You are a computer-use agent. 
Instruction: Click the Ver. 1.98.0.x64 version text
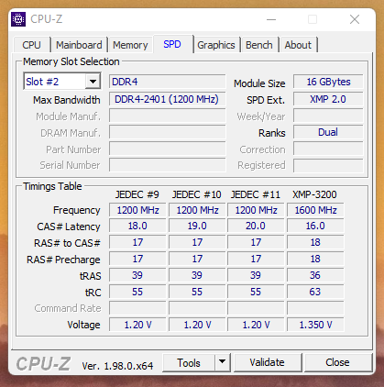(117, 366)
